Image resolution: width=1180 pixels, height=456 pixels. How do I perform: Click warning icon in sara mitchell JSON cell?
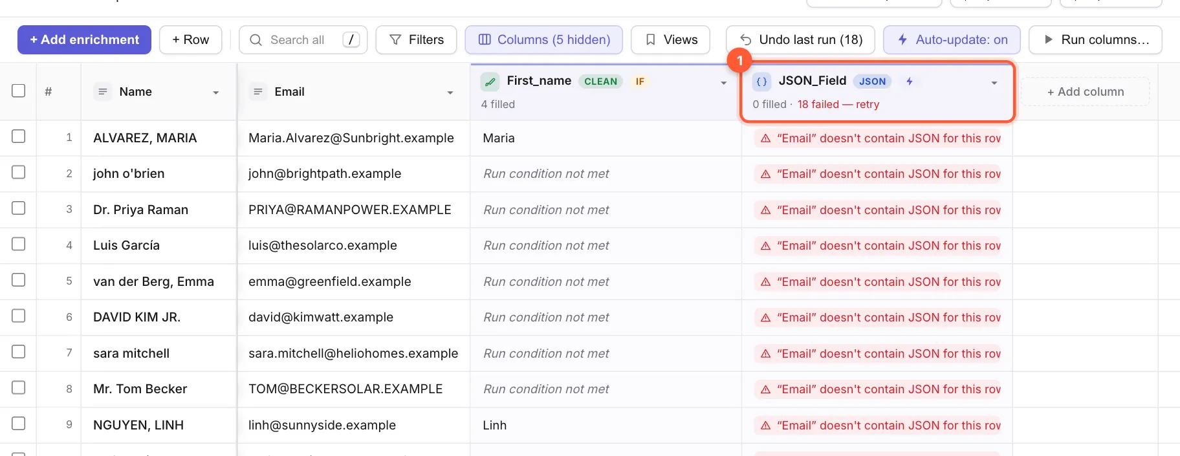pyautogui.click(x=765, y=354)
